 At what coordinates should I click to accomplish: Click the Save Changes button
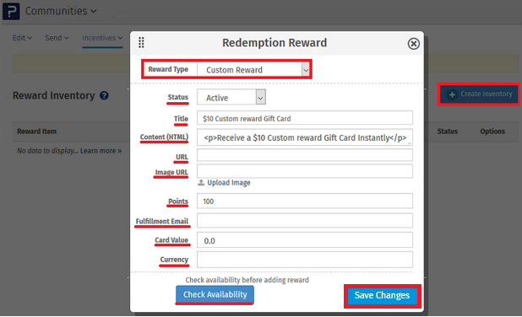(382, 295)
